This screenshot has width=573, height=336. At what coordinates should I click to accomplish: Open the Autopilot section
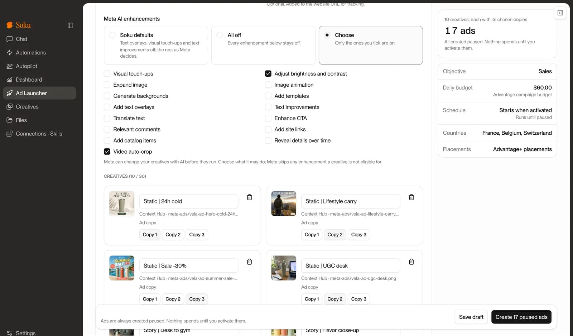[39, 66]
